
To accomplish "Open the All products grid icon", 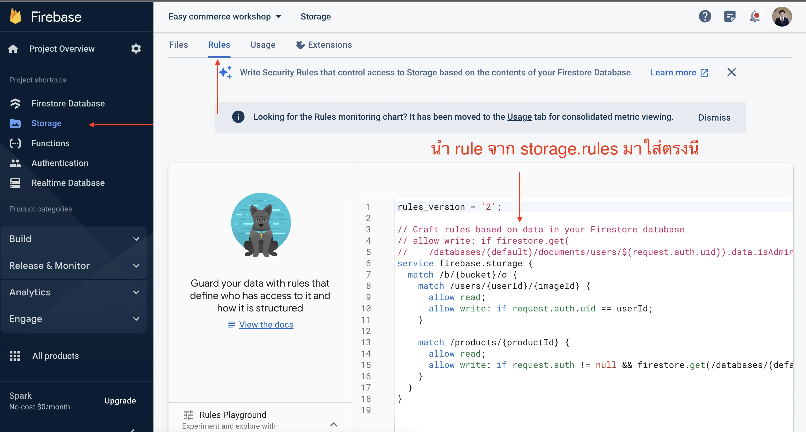I will [x=15, y=356].
